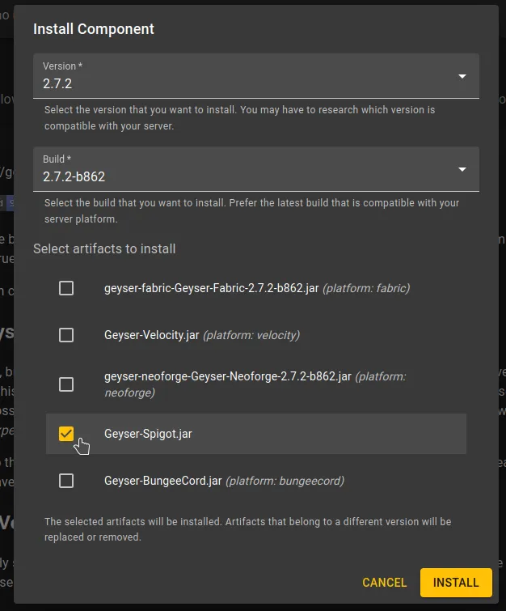
Task: Click the '(platform: bungeecord)' note
Action: (x=285, y=481)
